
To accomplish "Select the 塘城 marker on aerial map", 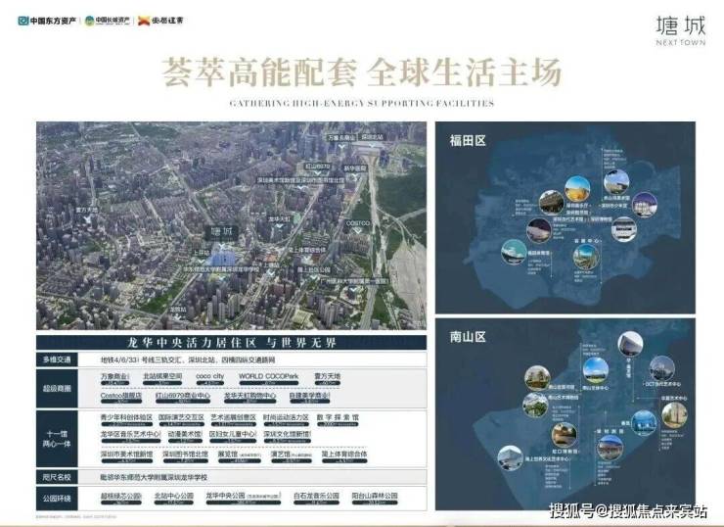I will (x=222, y=231).
